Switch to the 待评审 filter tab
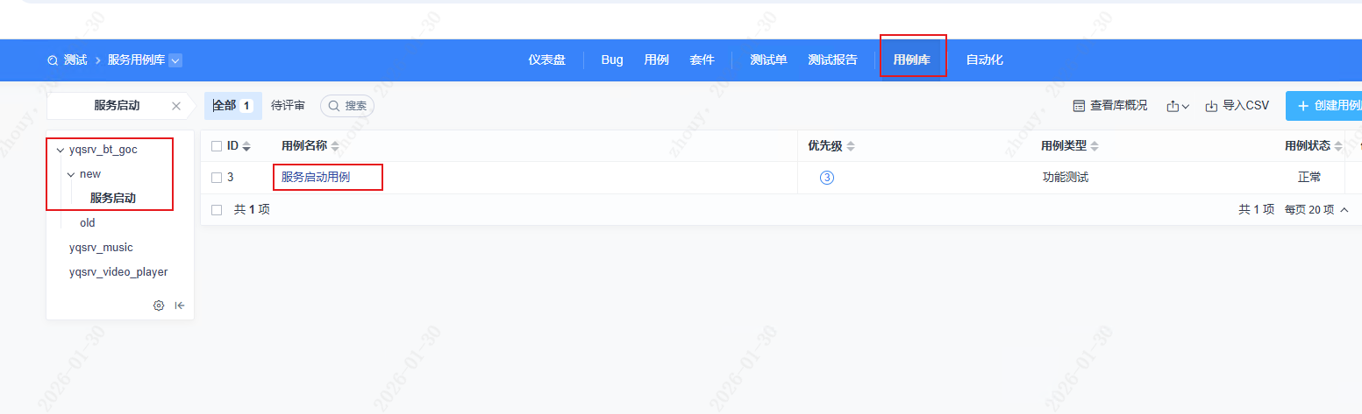The height and width of the screenshot is (414, 1362). [x=288, y=105]
